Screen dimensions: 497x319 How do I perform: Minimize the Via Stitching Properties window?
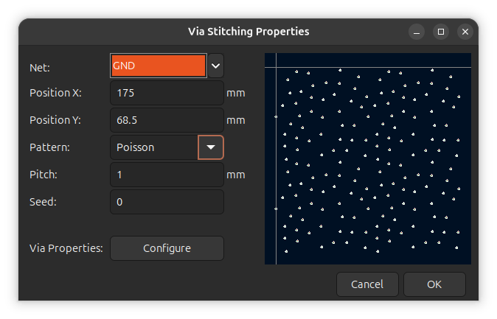pos(417,32)
